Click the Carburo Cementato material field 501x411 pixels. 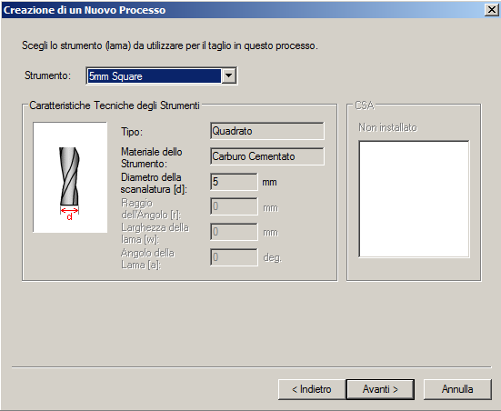point(267,156)
